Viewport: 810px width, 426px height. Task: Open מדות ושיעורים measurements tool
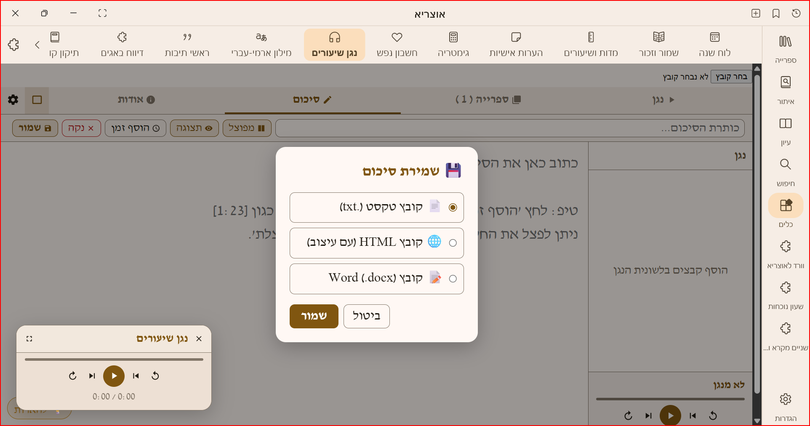click(x=591, y=45)
